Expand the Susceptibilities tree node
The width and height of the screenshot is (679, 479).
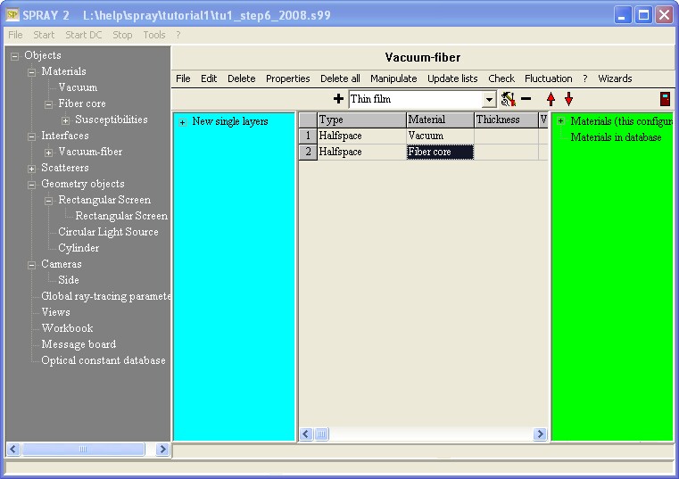(x=66, y=120)
